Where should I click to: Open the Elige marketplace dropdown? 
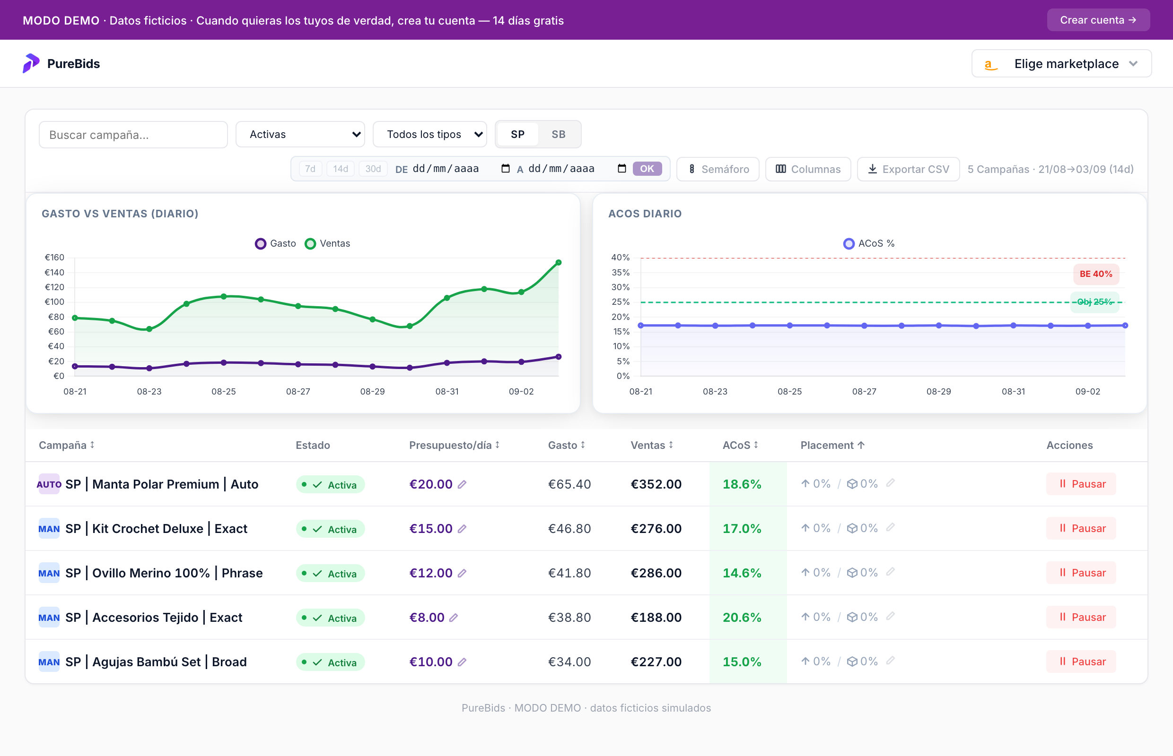pos(1061,64)
